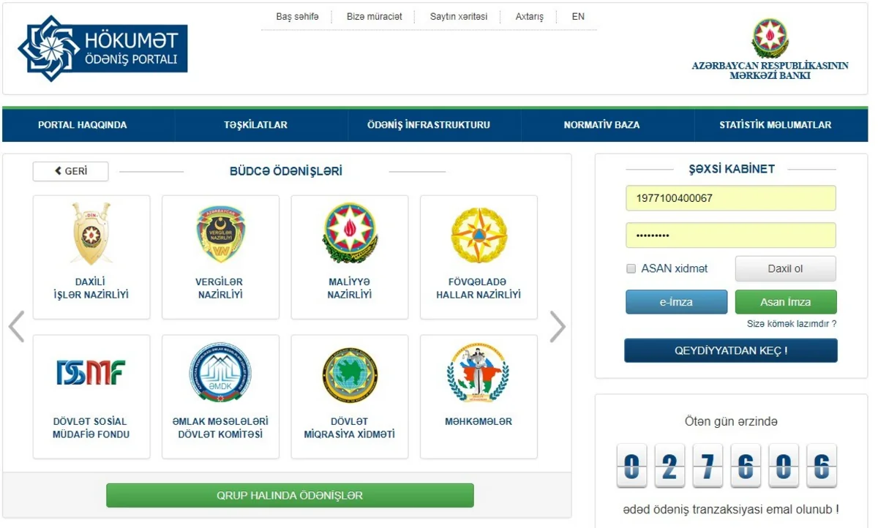Click the Vergilər Nazirliyi label text

[220, 288]
